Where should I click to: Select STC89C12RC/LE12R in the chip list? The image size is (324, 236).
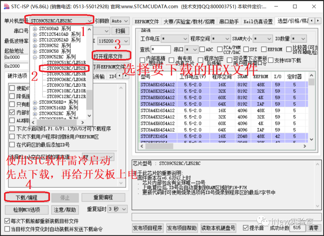tap(66, 96)
